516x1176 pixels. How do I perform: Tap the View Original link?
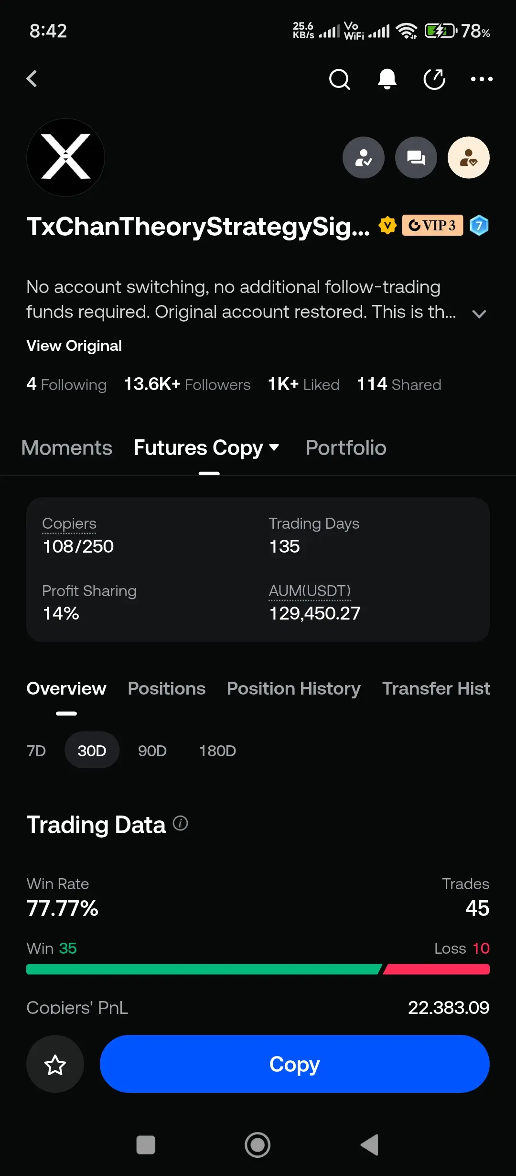[74, 346]
